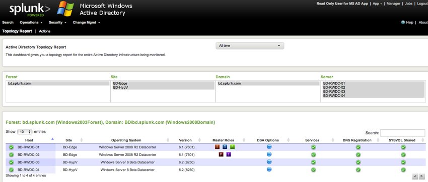Open the Manager link
Image resolution: width=428 pixels, height=182 pixels.
tap(393, 4)
